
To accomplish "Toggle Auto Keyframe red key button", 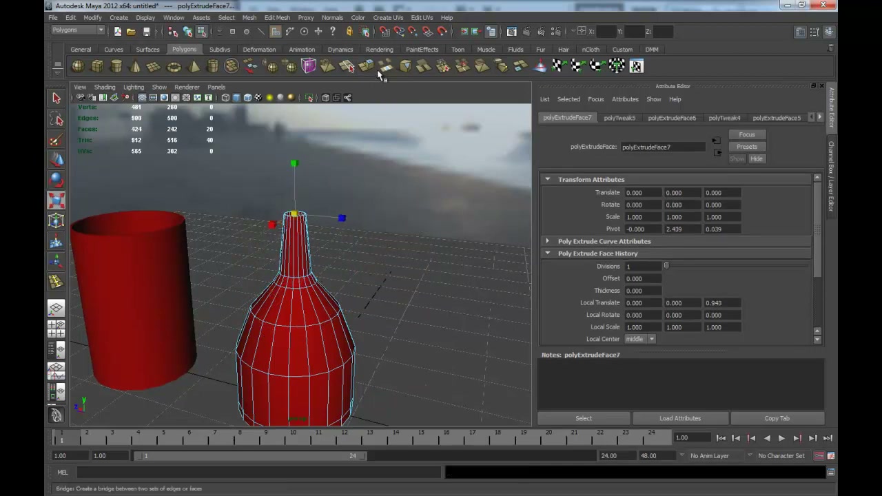I will tap(819, 456).
